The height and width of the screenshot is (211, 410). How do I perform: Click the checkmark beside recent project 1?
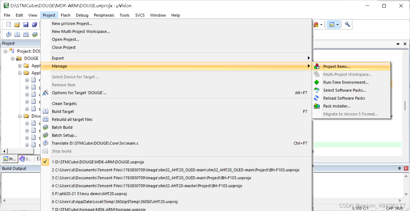(46, 162)
